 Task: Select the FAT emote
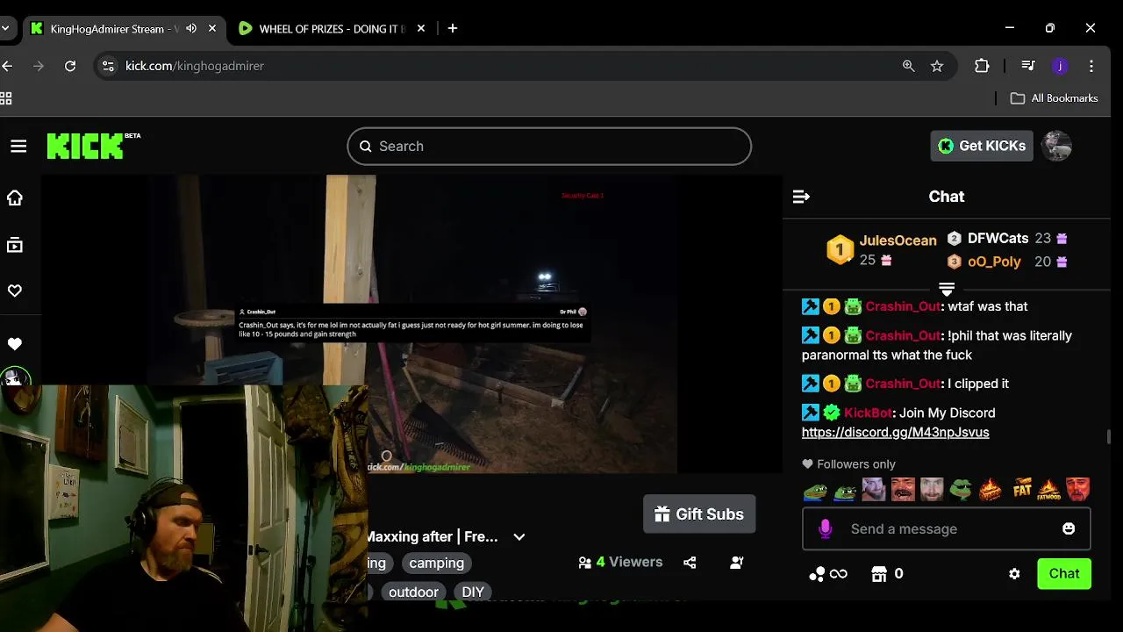[x=1022, y=489]
